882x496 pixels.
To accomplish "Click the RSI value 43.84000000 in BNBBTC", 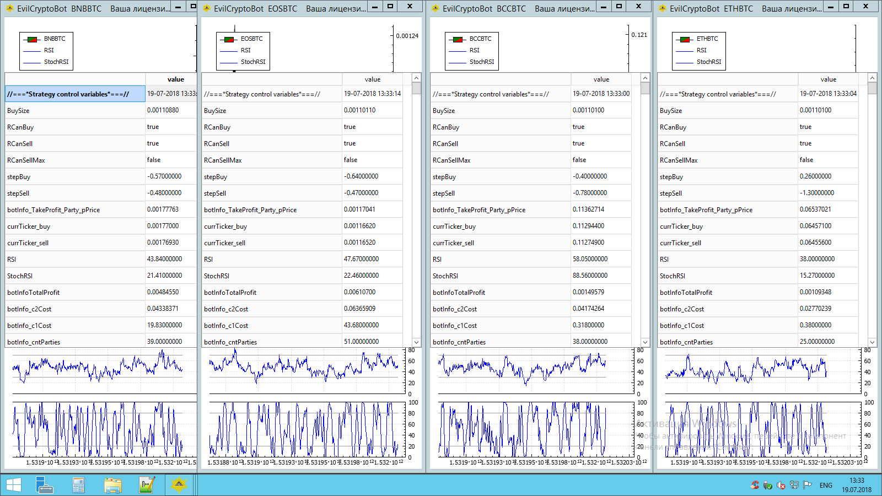I will tap(164, 259).
